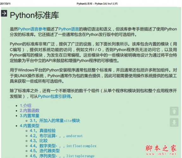The image size is (182, 158).
Task: Open section 1.介绍
Action: 26,106
